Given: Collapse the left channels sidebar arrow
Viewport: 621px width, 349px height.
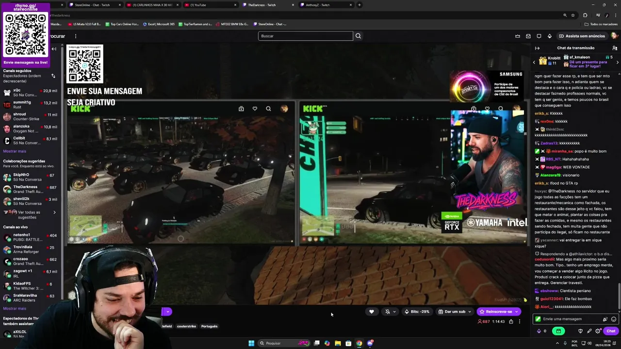Looking at the screenshot, I should [x=54, y=49].
